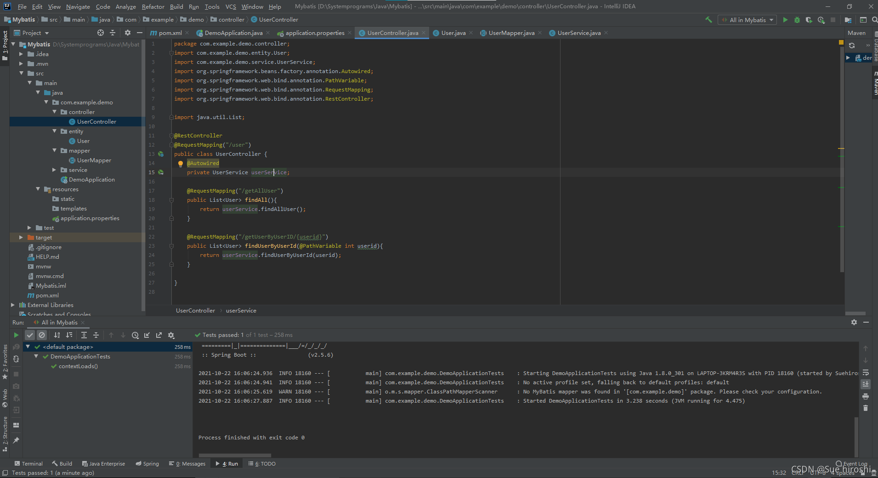Open the VCS menu

tap(231, 6)
